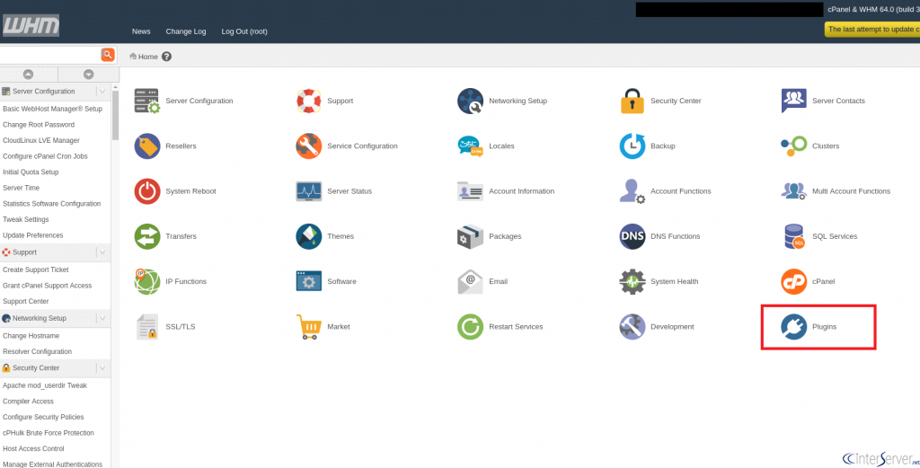Click the orange search button
920x468 pixels.
(108, 55)
